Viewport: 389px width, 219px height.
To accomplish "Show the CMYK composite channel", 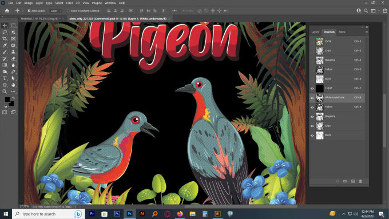I will [x=312, y=41].
